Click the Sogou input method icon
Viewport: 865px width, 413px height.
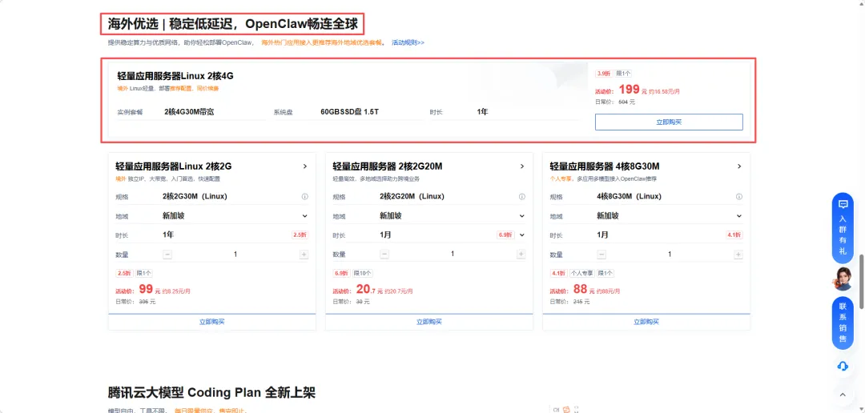point(566,409)
